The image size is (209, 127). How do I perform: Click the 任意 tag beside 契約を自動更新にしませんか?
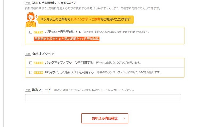28,3
